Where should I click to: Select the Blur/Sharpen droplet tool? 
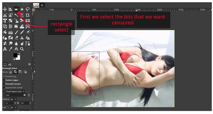pos(16,43)
